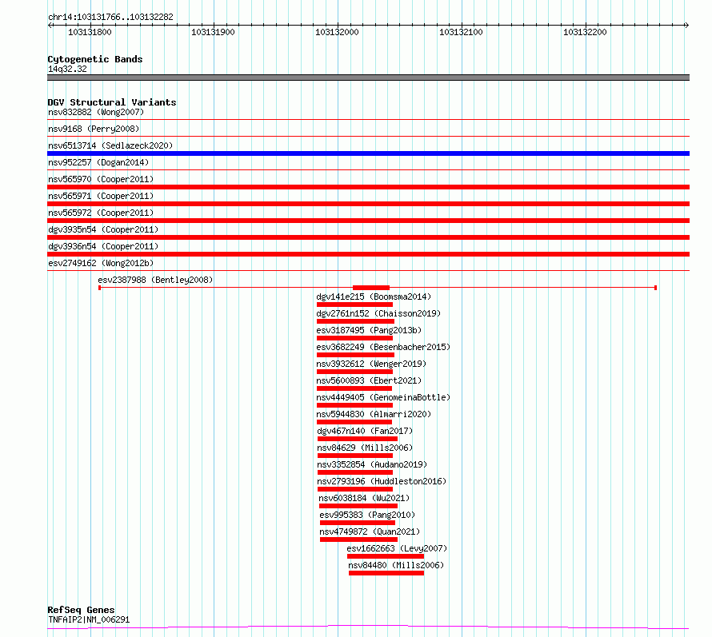Screen dimensions: 712x637
Task: Click ruler position 103132100
Action: [x=461, y=32]
